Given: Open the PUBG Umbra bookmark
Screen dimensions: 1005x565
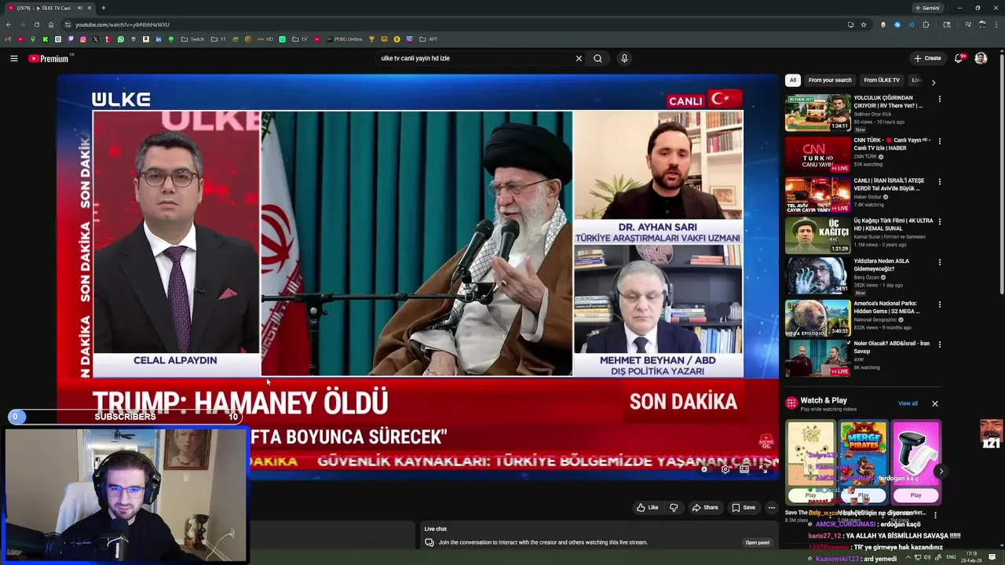Looking at the screenshot, I should coord(344,39).
